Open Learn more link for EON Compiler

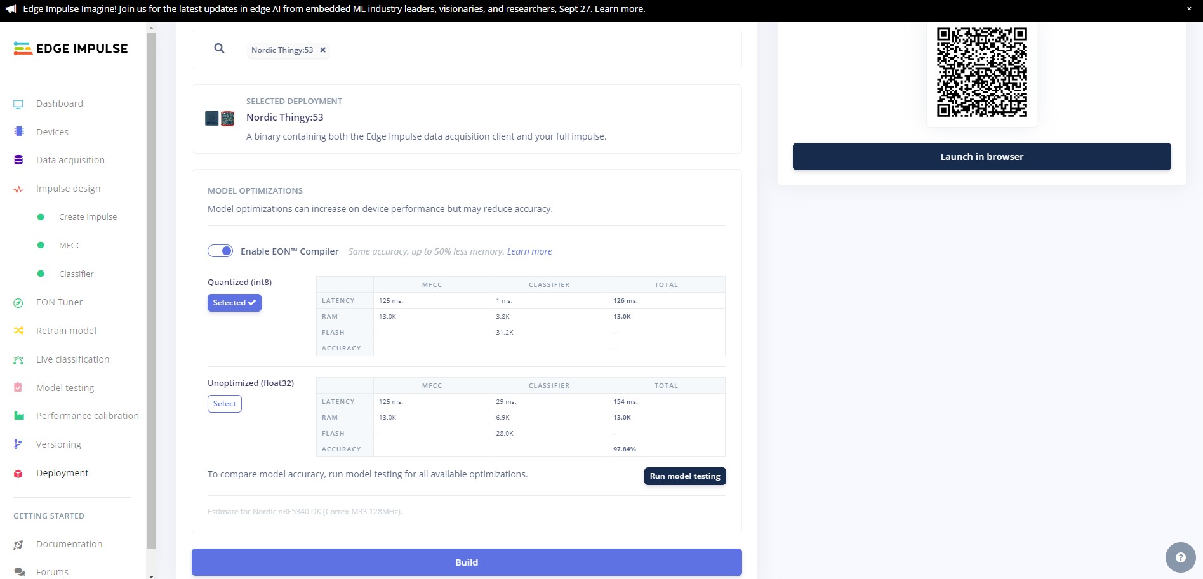(529, 251)
